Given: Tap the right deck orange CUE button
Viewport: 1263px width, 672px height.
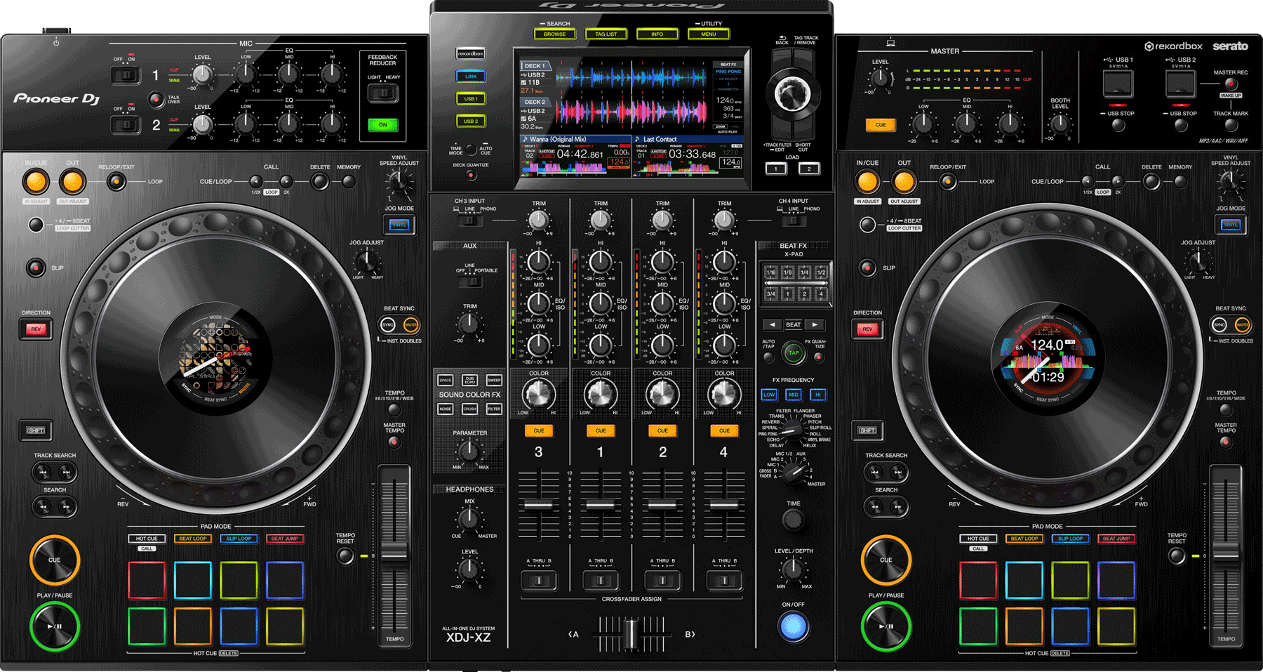Looking at the screenshot, I should click(886, 560).
